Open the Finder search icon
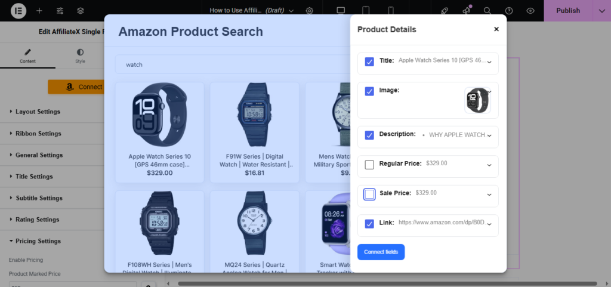Image resolution: width=611 pixels, height=287 pixels. coord(487,11)
